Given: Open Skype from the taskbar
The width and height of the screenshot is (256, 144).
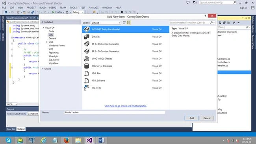Looking at the screenshot, I should coord(9,140).
